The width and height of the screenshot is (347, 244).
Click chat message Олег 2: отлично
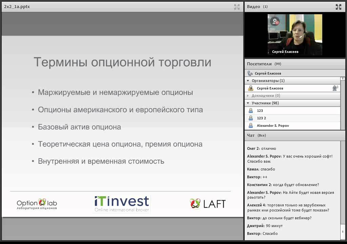[262, 148]
